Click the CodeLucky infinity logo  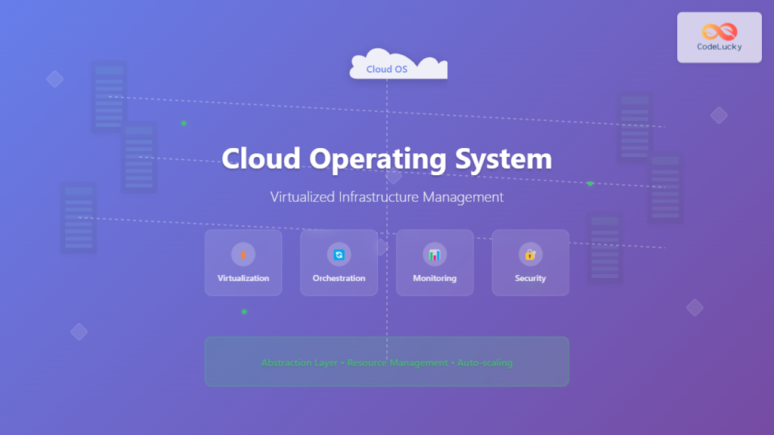(718, 32)
